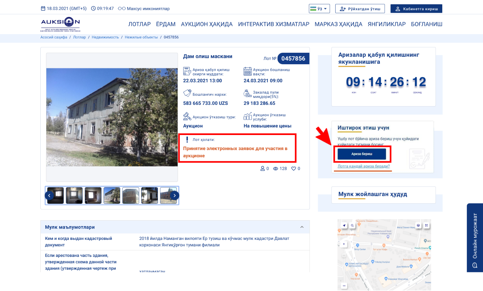
Task: Click the map geolocation arrow icon
Action: click(x=344, y=225)
